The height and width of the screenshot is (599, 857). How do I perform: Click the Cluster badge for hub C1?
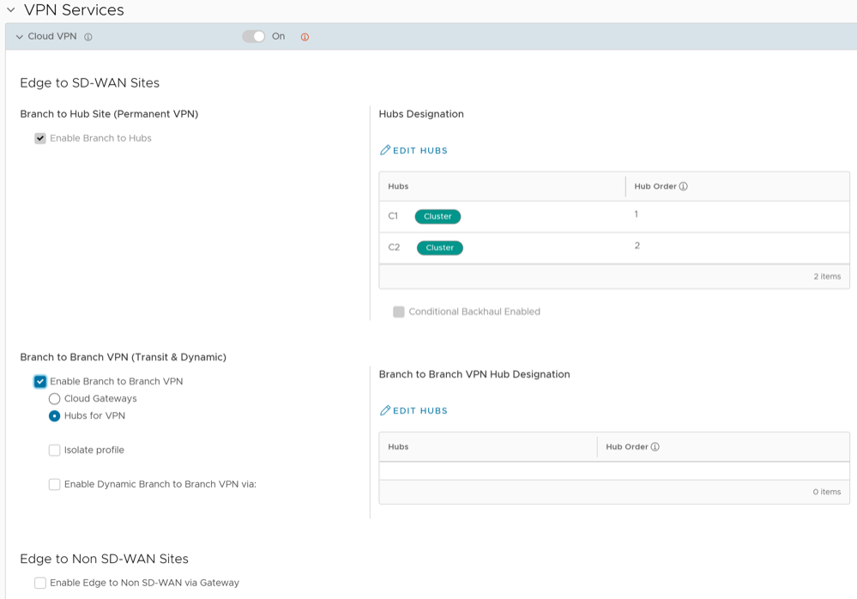pos(438,216)
